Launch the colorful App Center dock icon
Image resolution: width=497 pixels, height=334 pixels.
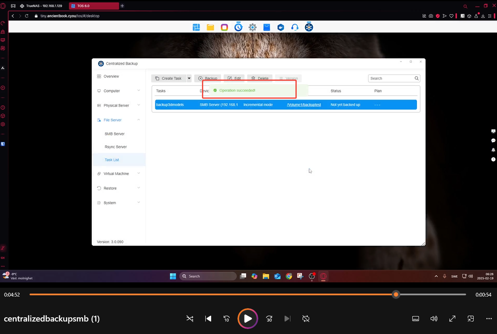click(225, 27)
